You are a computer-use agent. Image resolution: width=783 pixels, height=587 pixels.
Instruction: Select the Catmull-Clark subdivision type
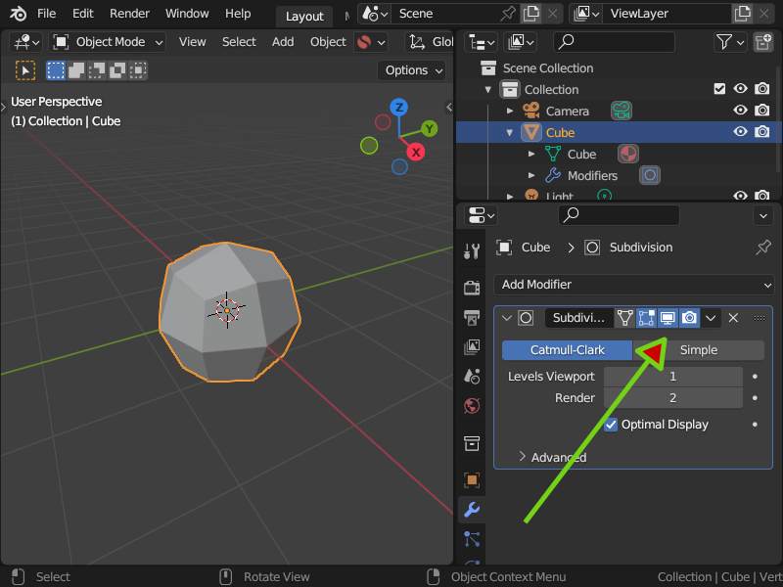567,350
